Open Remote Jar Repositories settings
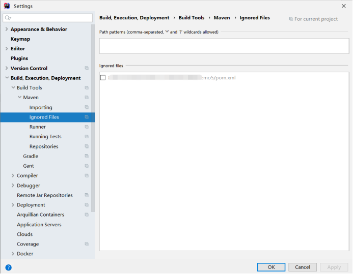Screen dimensions: 353x274 [x=45, y=195]
